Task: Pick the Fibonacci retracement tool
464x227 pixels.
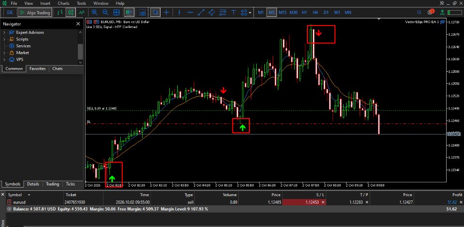Action: [x=222, y=13]
